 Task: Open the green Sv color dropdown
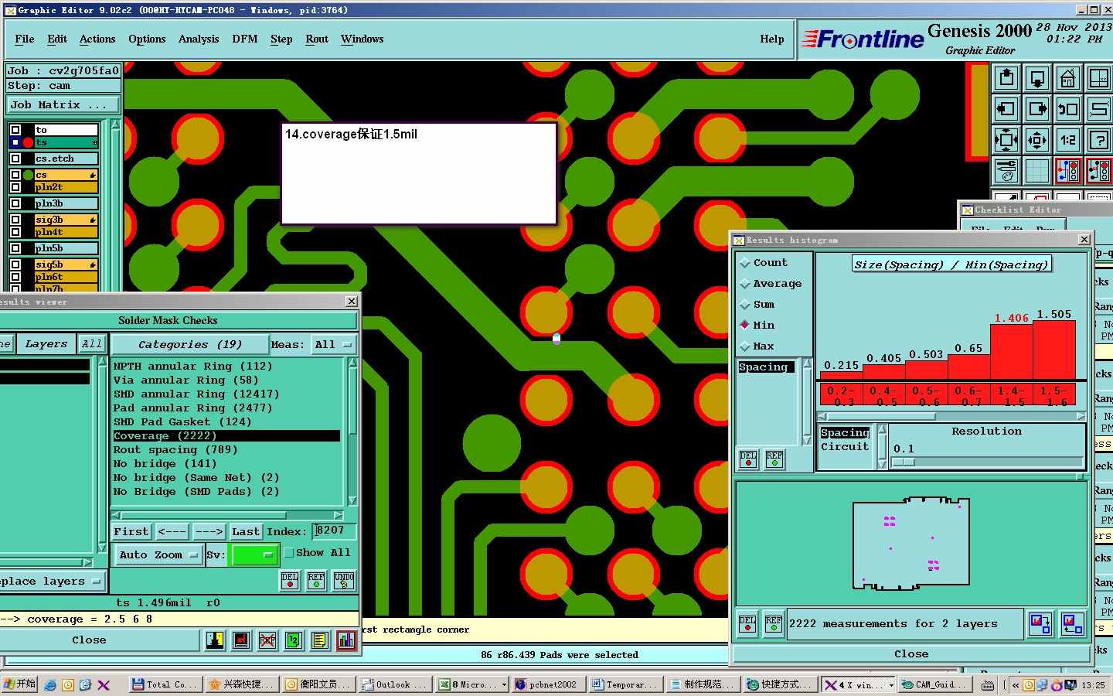254,555
